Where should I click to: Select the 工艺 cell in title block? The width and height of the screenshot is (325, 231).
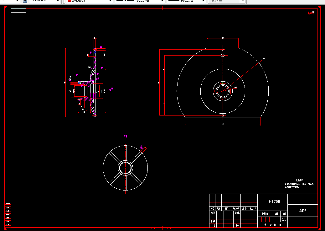coord(213,225)
